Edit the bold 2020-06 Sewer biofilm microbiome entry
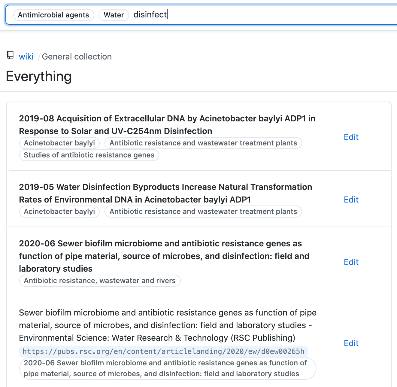397x387 pixels. coord(351,262)
